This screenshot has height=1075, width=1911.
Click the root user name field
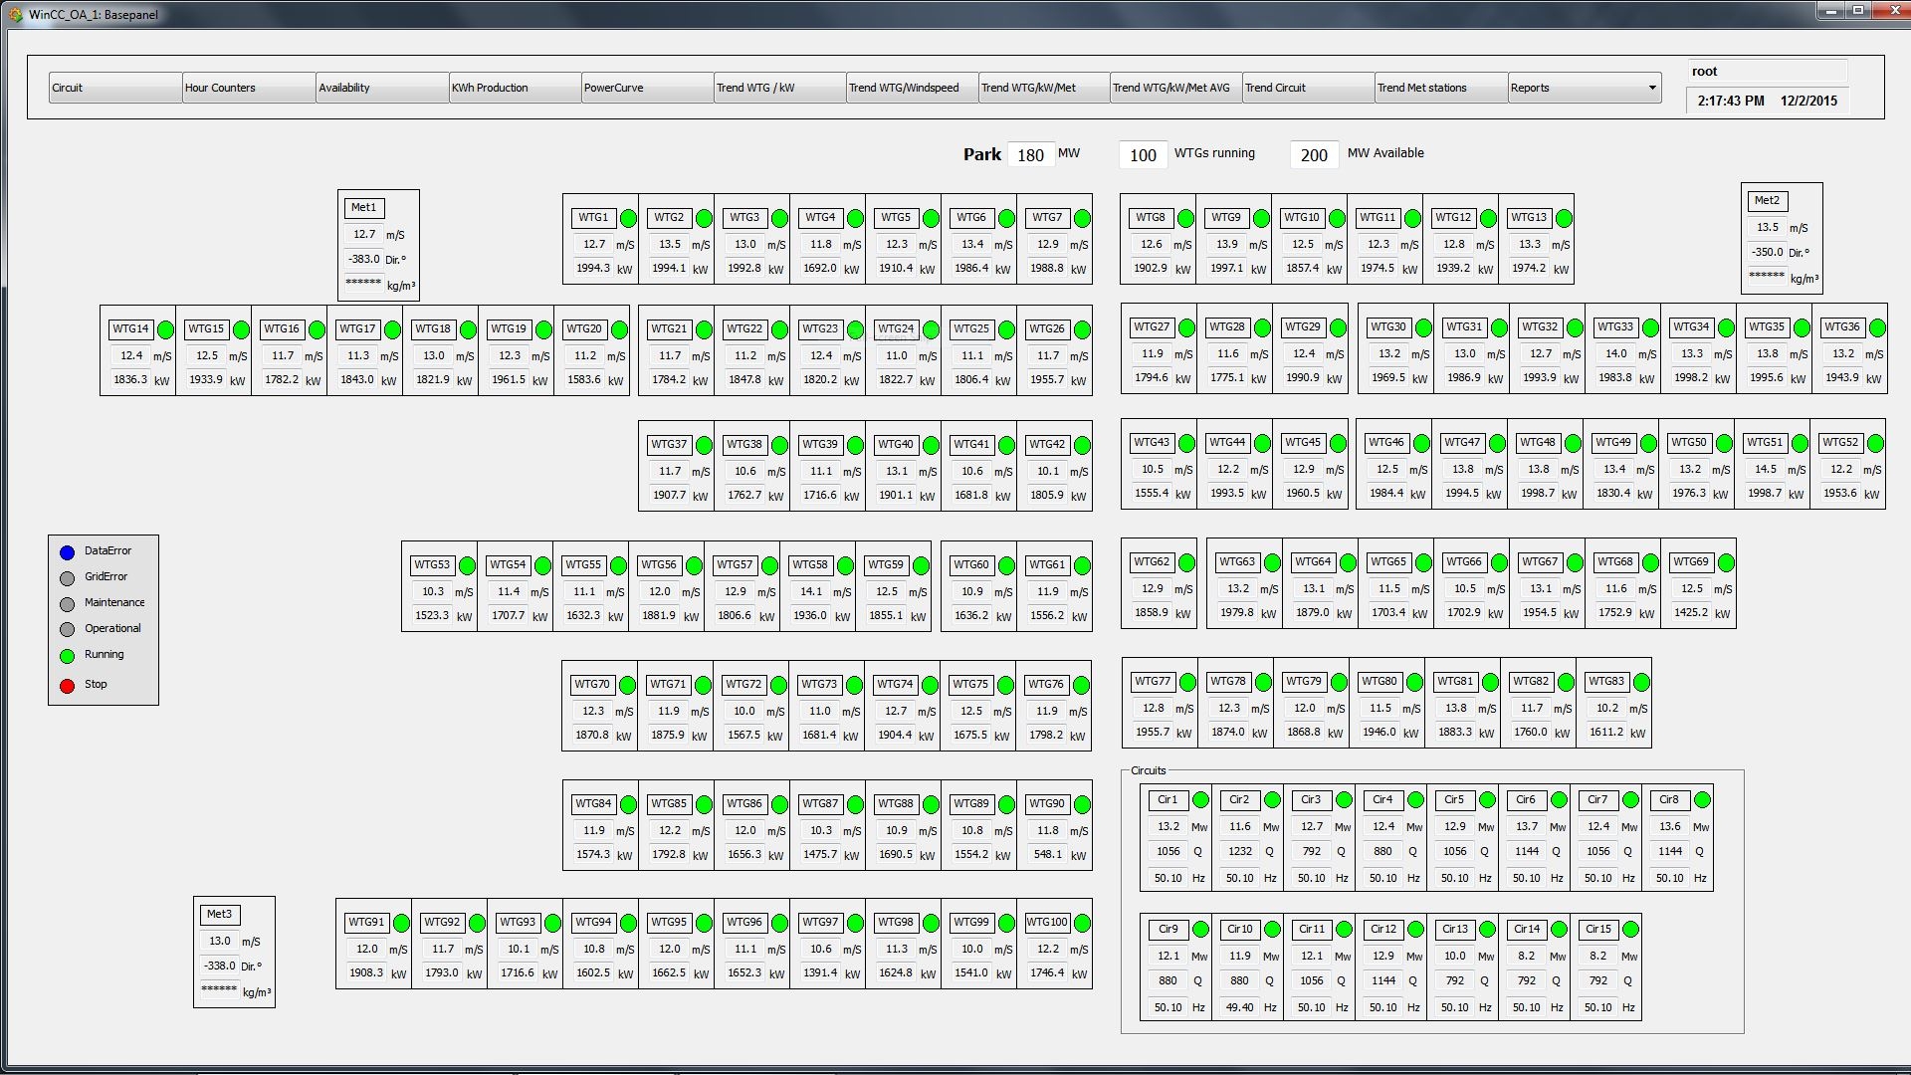[1767, 72]
